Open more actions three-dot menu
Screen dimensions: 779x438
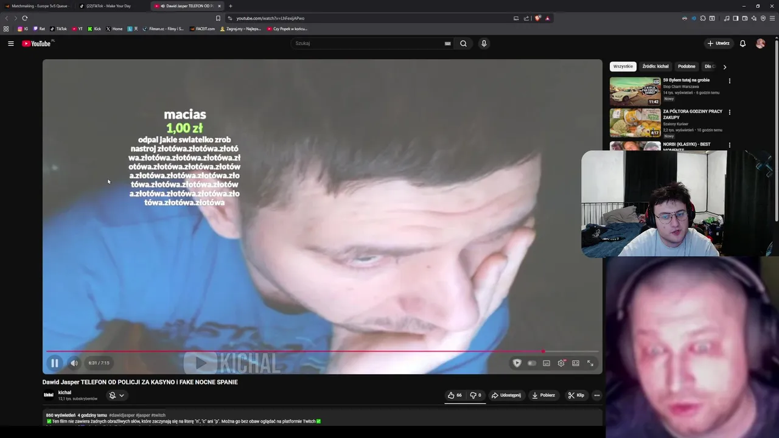(x=596, y=395)
